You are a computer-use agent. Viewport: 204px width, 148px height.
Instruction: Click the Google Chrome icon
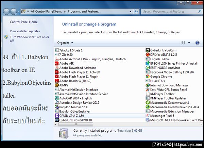click(148, 77)
